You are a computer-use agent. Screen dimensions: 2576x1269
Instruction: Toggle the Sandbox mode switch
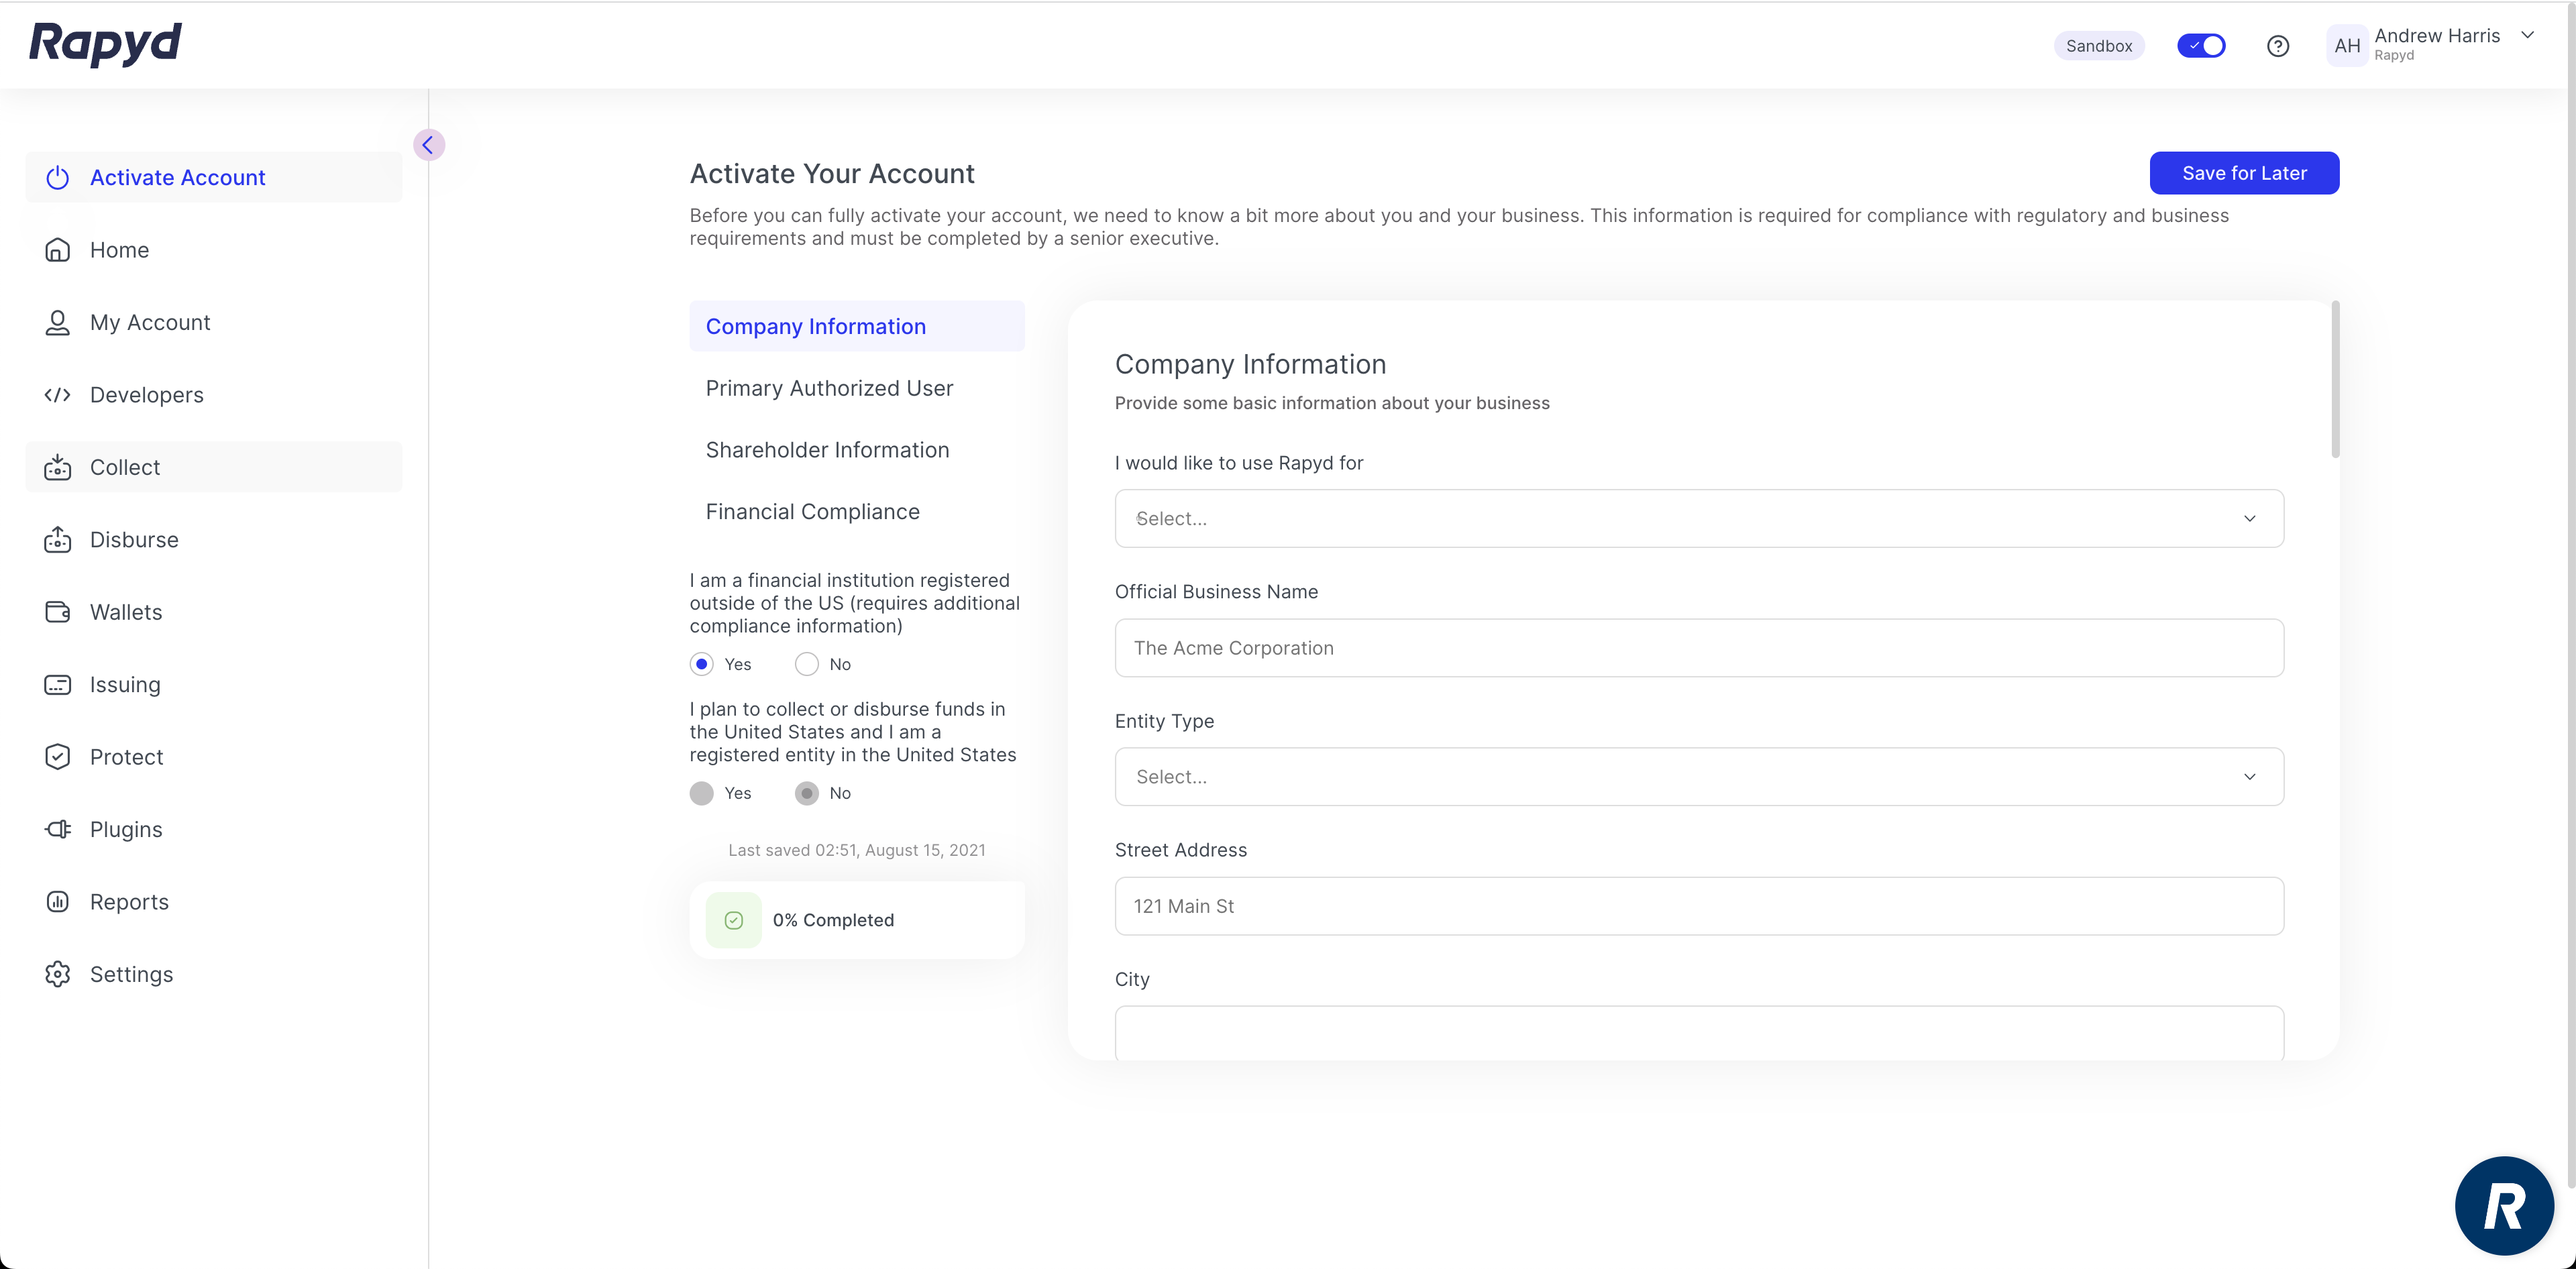[x=2200, y=46]
